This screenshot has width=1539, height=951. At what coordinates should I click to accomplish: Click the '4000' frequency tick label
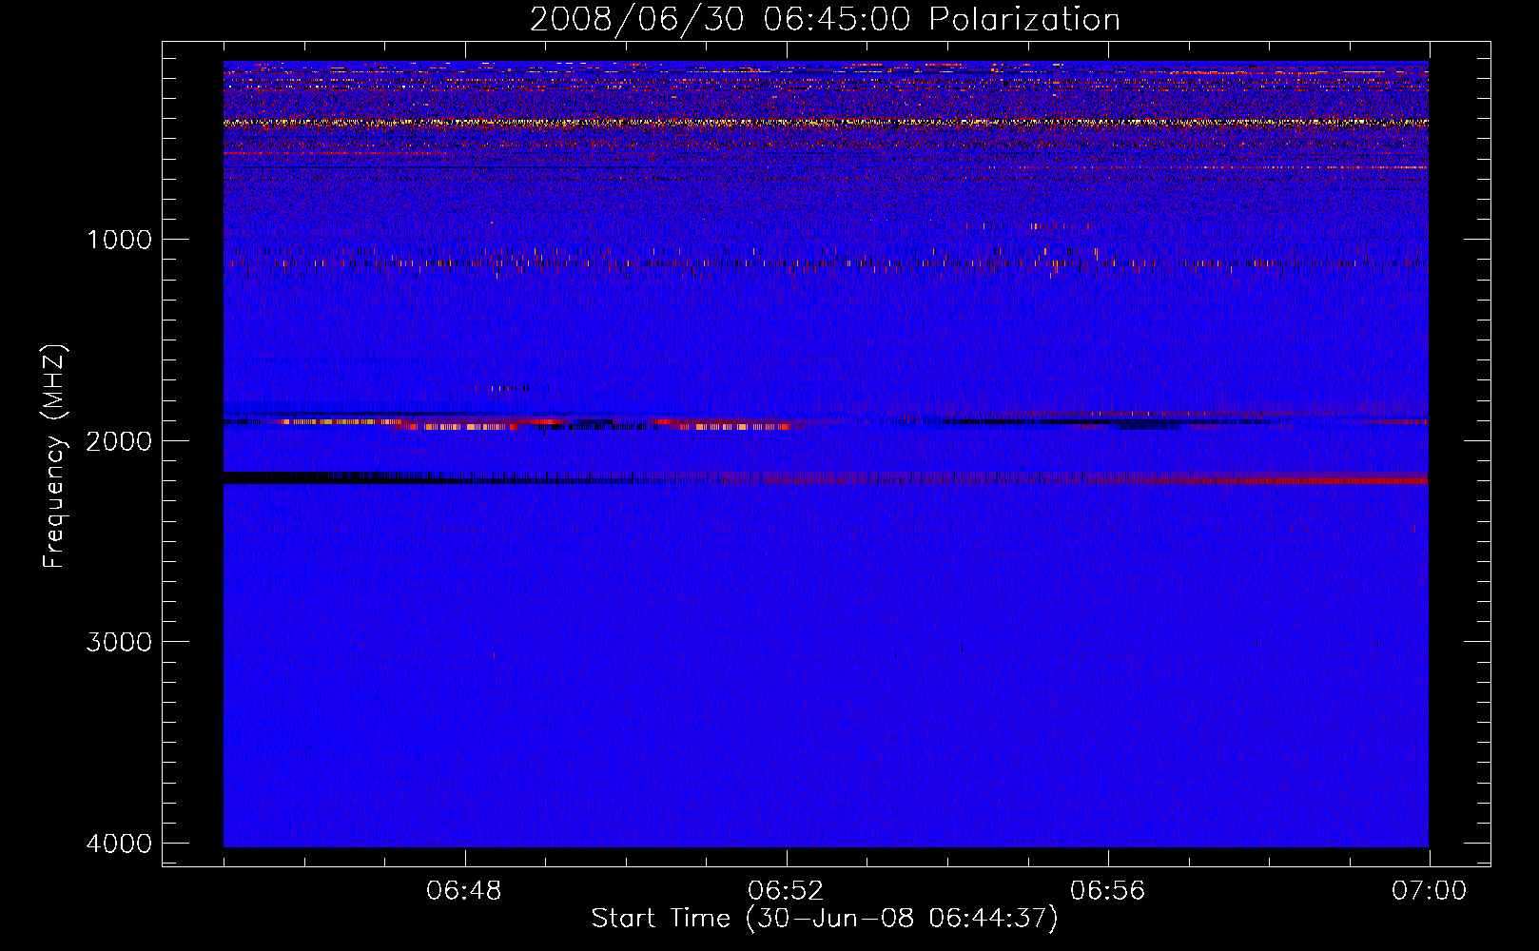point(119,844)
